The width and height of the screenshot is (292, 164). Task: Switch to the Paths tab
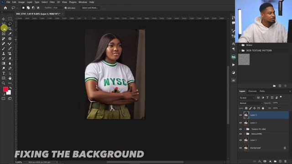tap(262, 91)
